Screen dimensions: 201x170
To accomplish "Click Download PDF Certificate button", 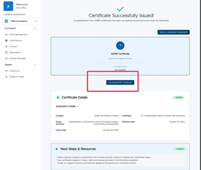I will click(x=120, y=83).
